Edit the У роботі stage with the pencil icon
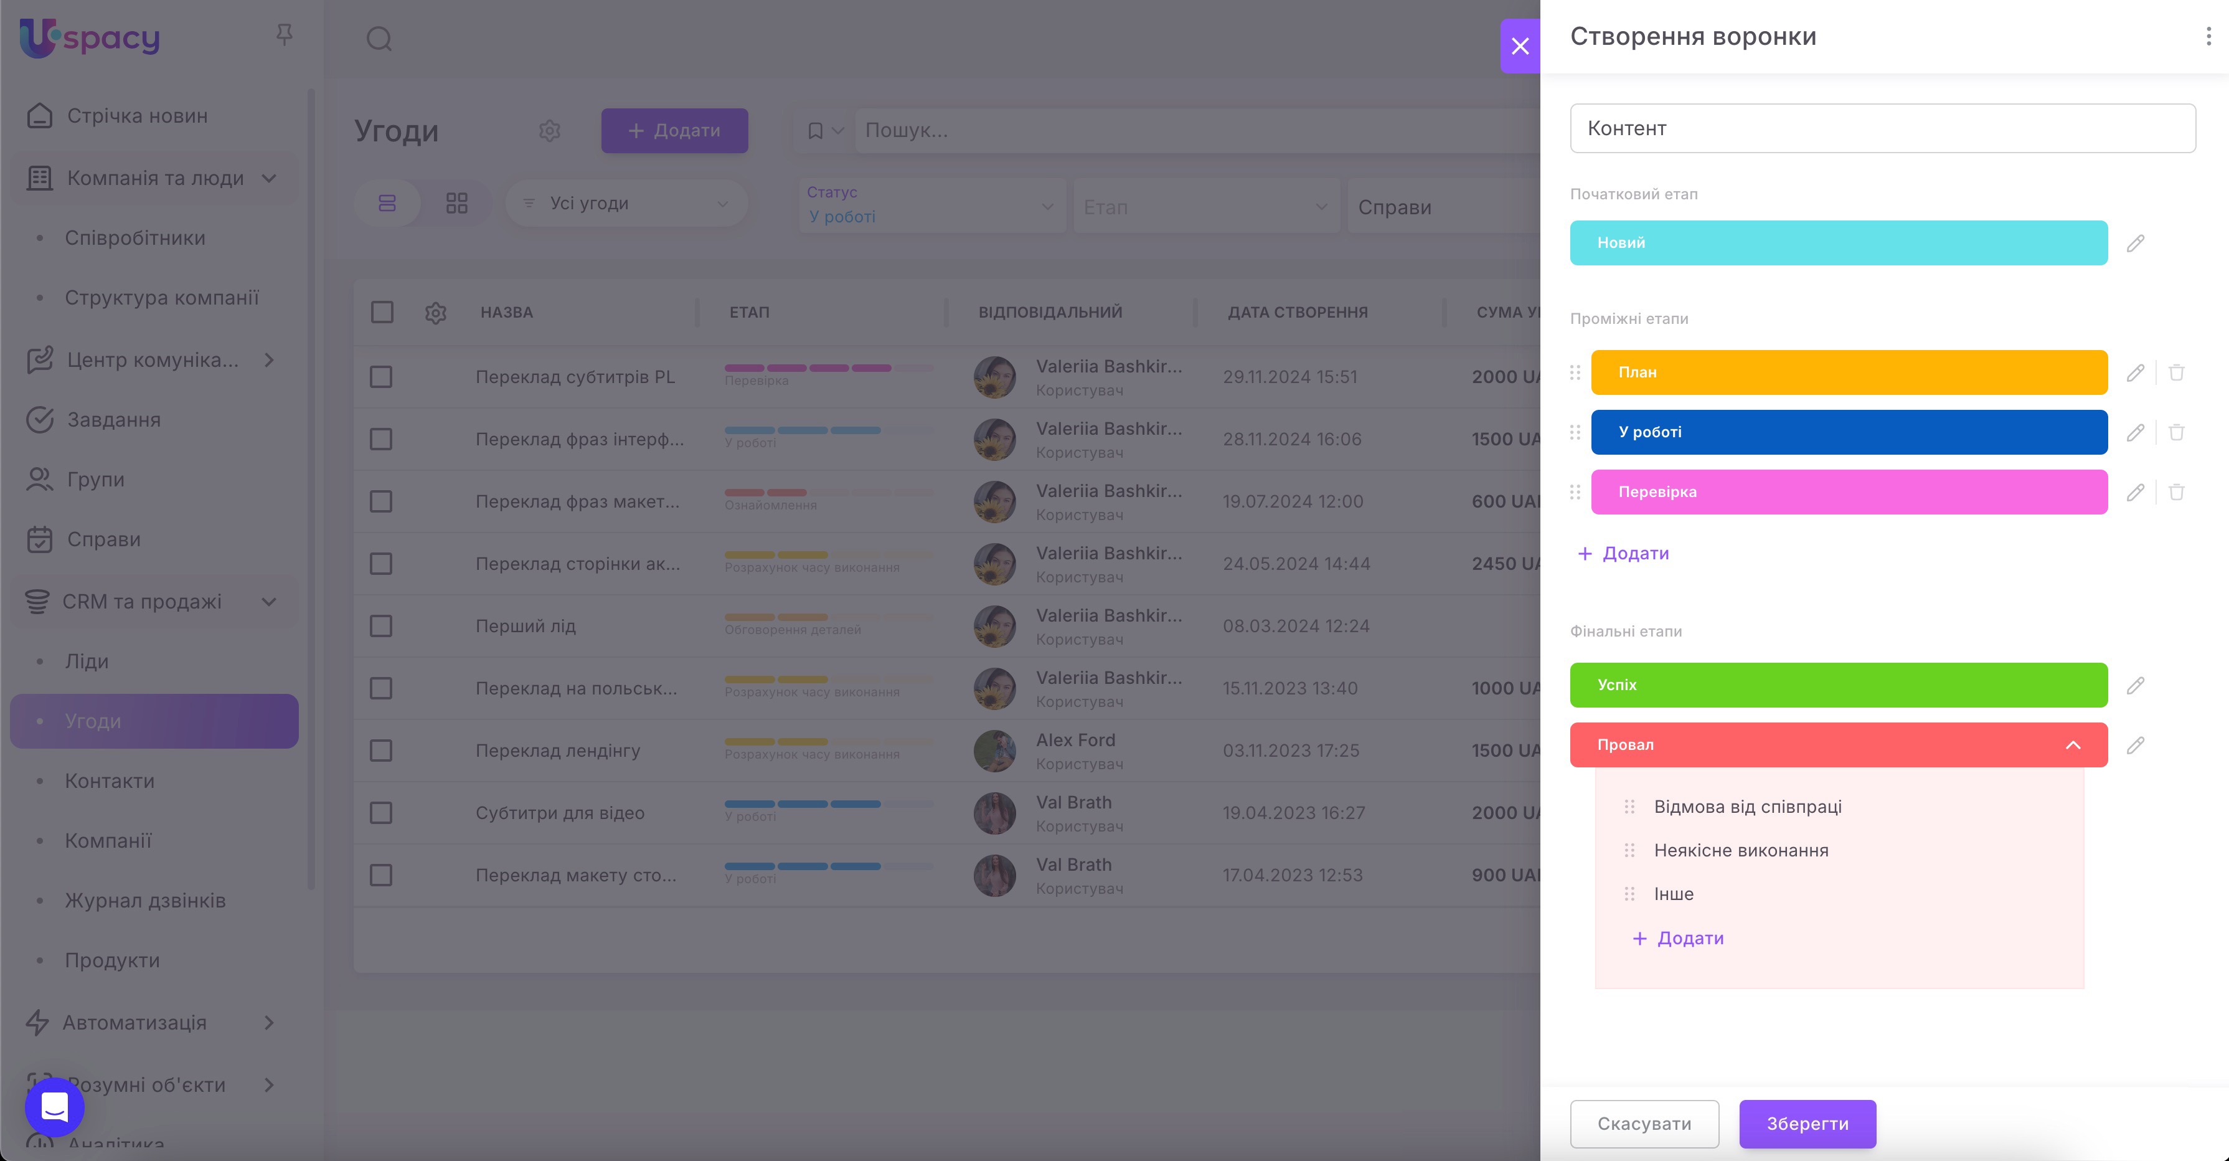This screenshot has width=2229, height=1161. pyautogui.click(x=2135, y=432)
